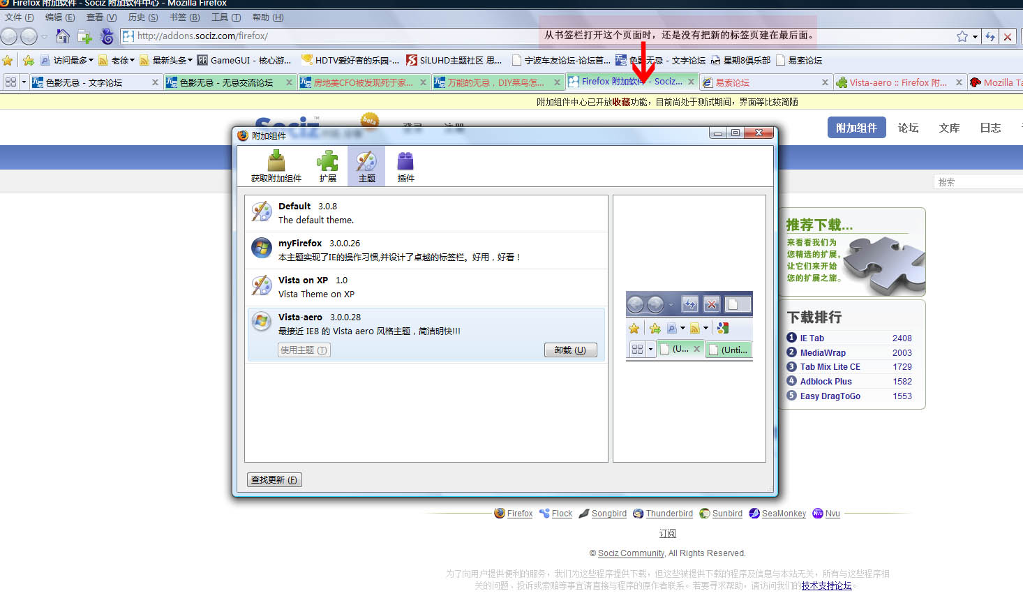The width and height of the screenshot is (1023, 598).
Task: Open the 工具 (T) menu
Action: pyautogui.click(x=226, y=17)
